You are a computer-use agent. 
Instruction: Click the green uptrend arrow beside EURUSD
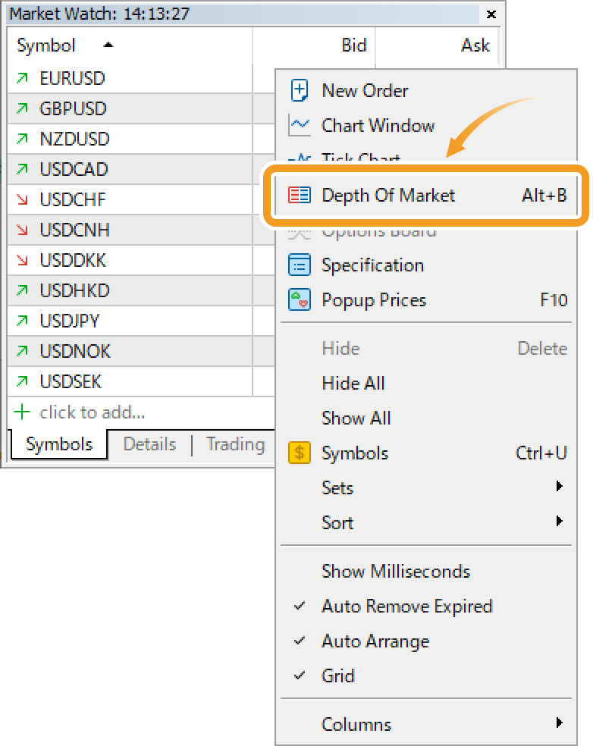[x=22, y=77]
